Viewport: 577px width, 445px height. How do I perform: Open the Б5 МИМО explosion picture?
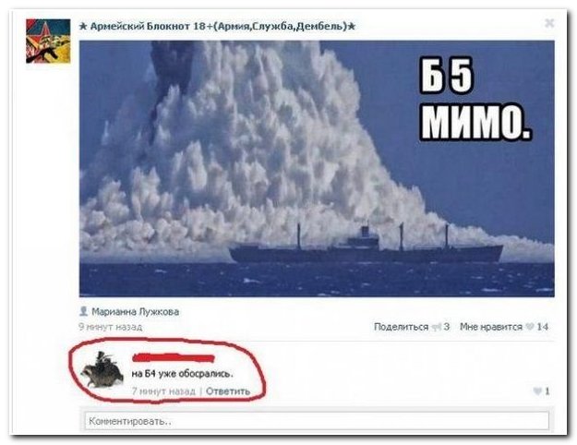click(317, 169)
